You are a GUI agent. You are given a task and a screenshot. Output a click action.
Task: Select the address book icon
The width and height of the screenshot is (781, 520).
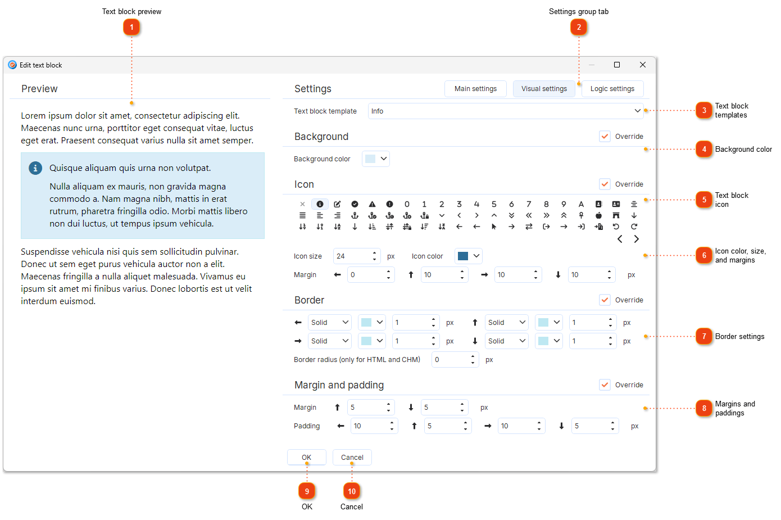pyautogui.click(x=598, y=204)
